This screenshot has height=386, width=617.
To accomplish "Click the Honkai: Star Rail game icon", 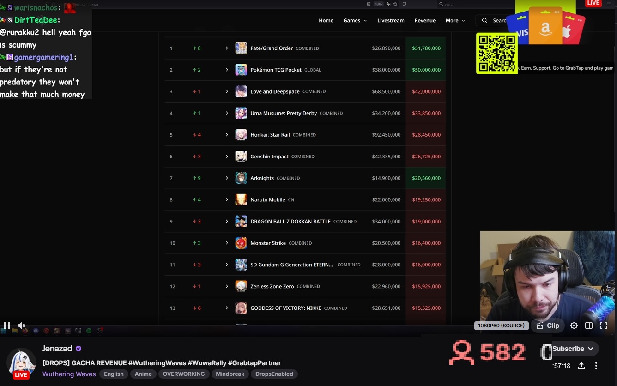I will tap(241, 135).
